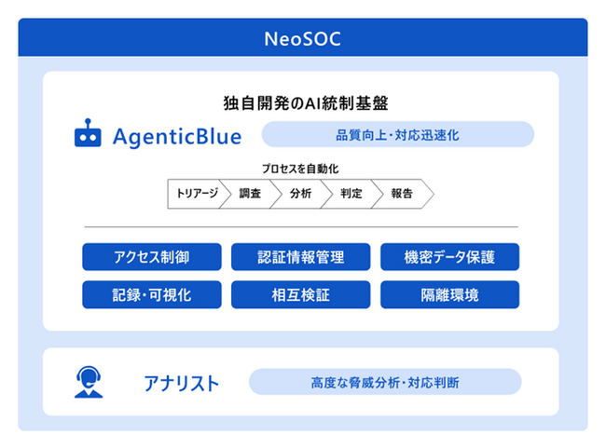
Task: Select the NeoSOC header bar
Action: click(303, 37)
